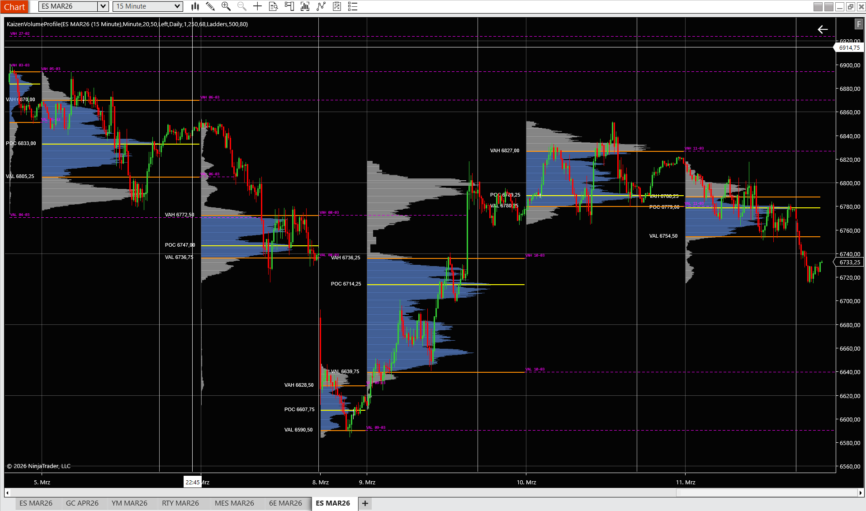Select the Drawing tools pencil icon
This screenshot has height=511, width=866.
tap(210, 6)
